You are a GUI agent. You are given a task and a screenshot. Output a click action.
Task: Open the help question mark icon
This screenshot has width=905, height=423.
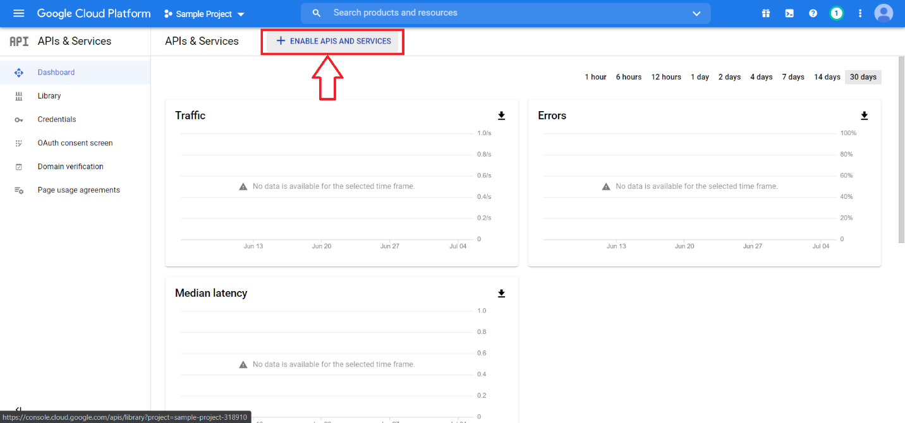click(x=813, y=13)
